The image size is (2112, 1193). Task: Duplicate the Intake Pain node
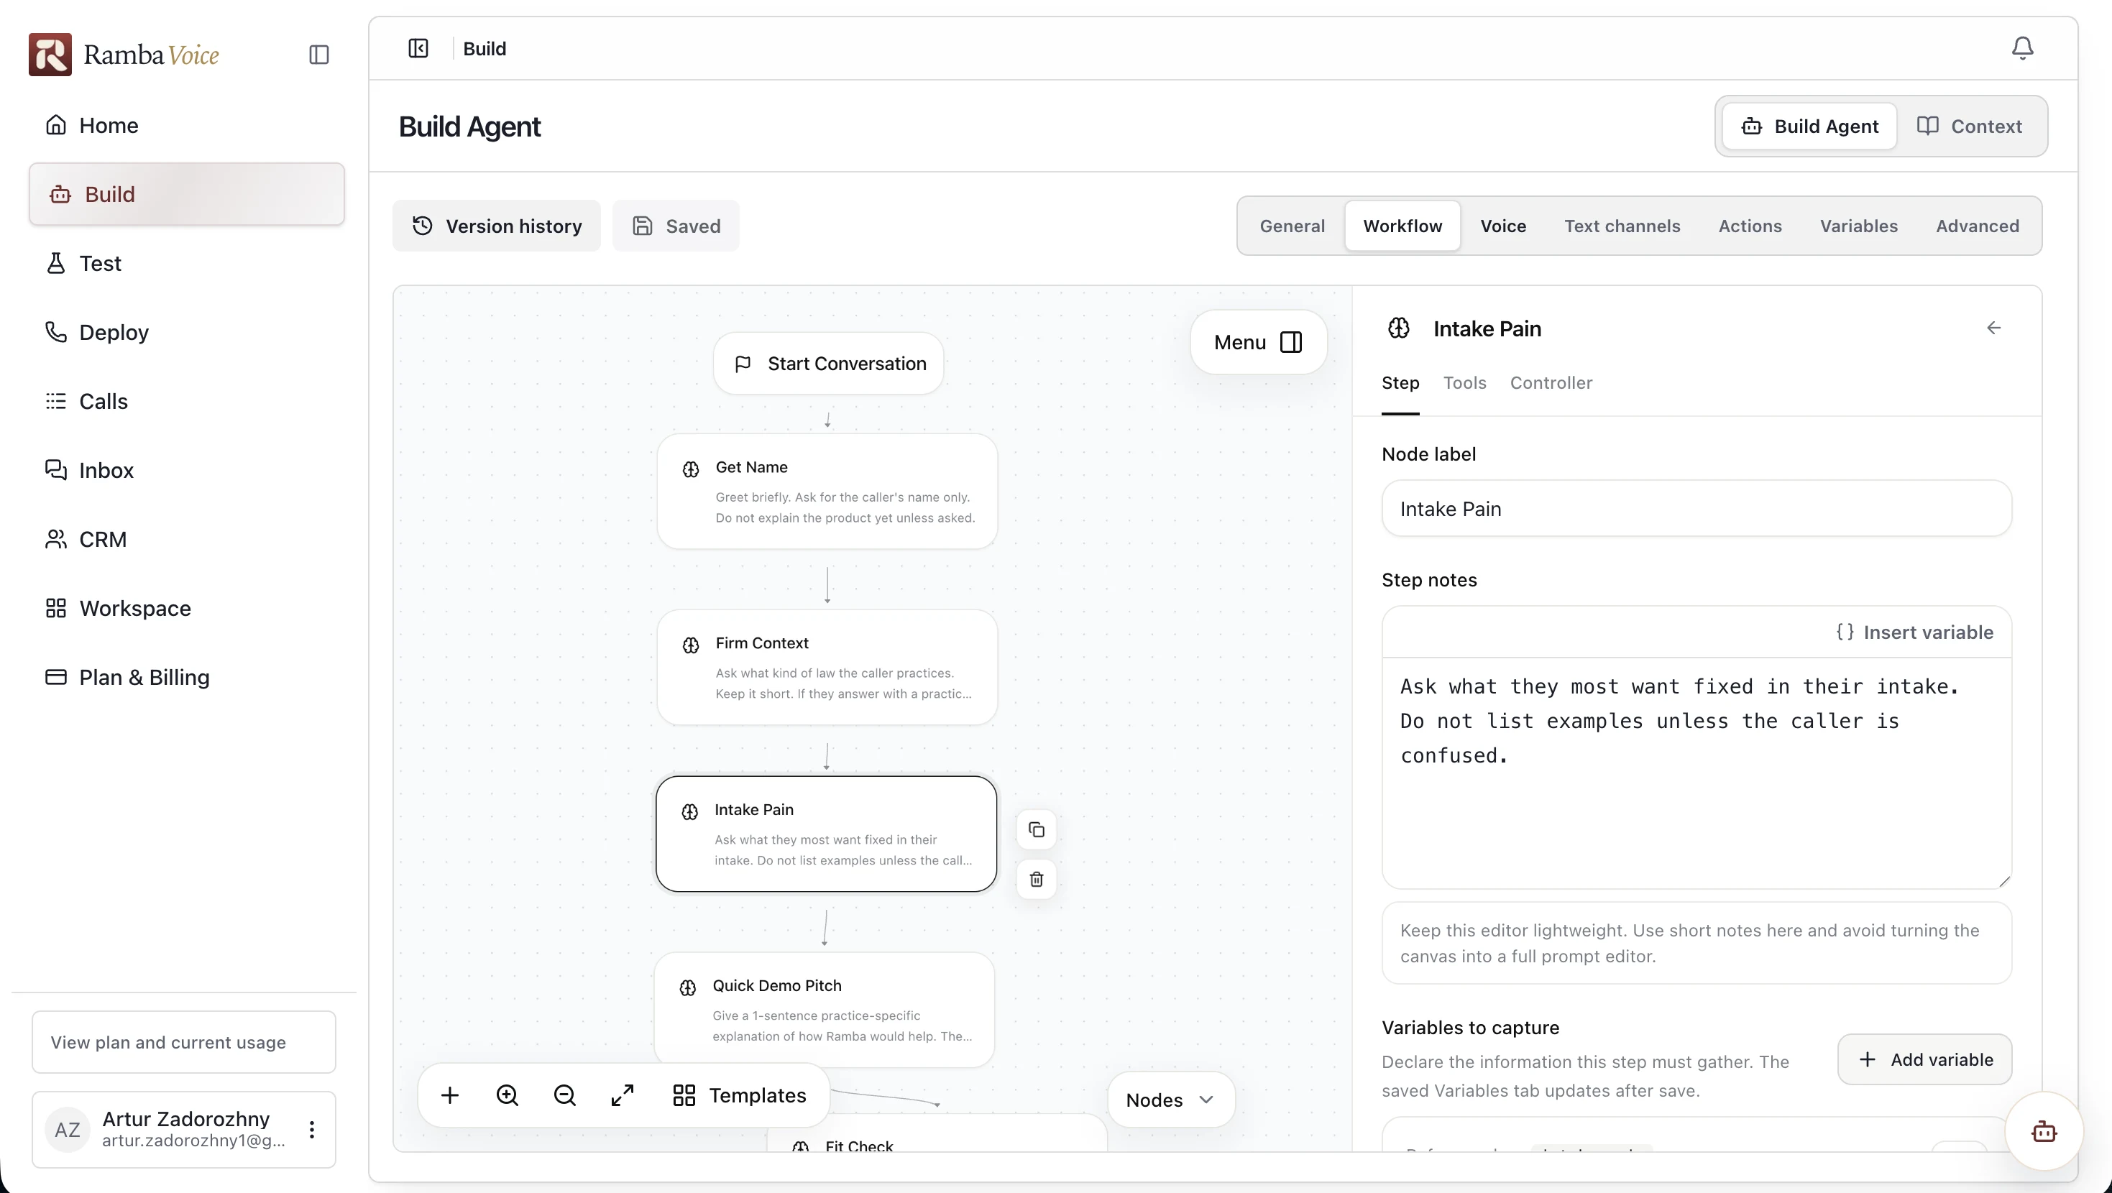tap(1037, 830)
